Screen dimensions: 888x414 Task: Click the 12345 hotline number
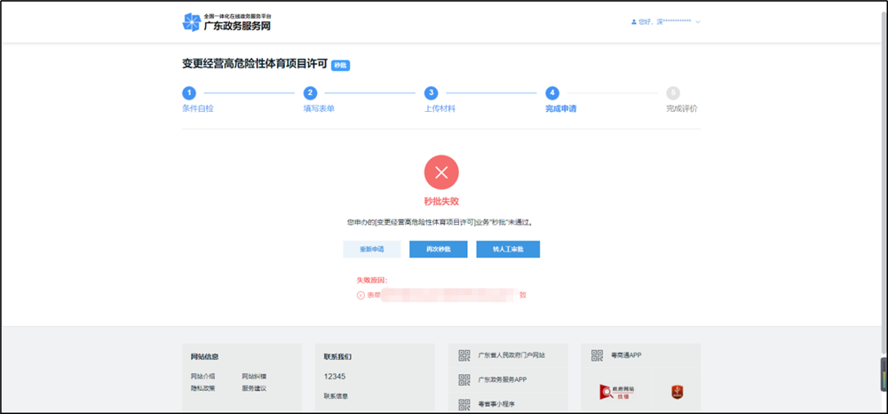tap(335, 377)
